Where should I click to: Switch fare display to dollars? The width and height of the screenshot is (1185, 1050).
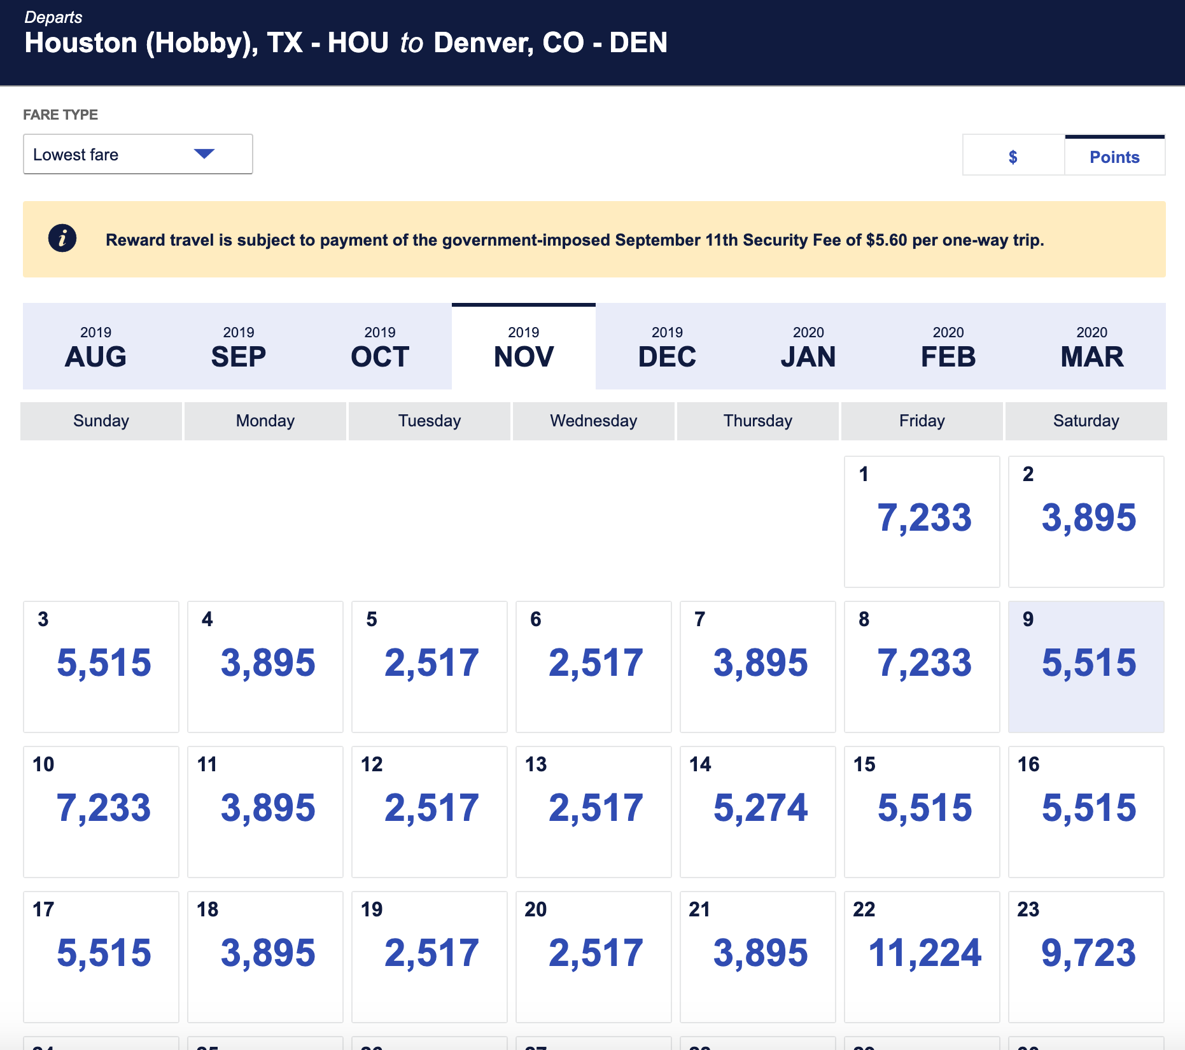1013,157
